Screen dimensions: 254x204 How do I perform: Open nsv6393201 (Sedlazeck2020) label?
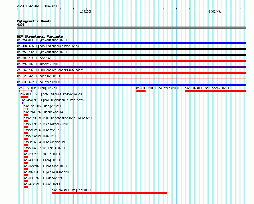click(158, 88)
